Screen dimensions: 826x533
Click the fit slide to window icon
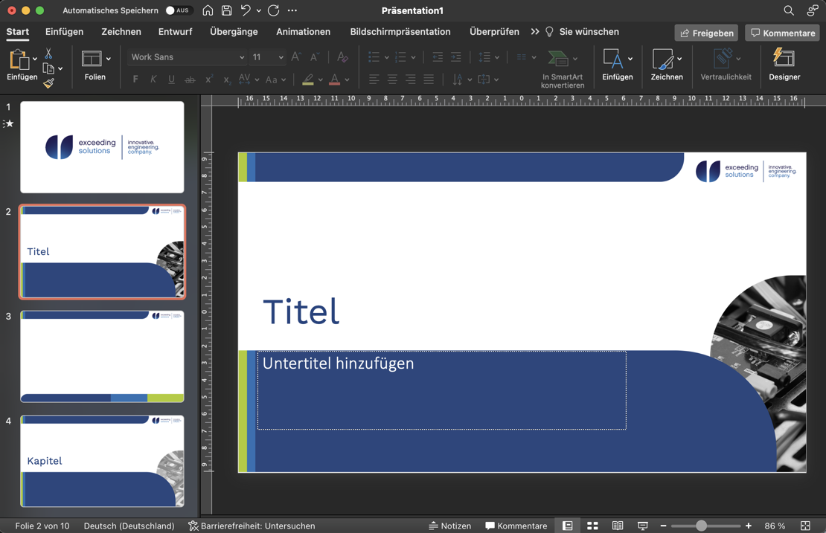tap(805, 526)
